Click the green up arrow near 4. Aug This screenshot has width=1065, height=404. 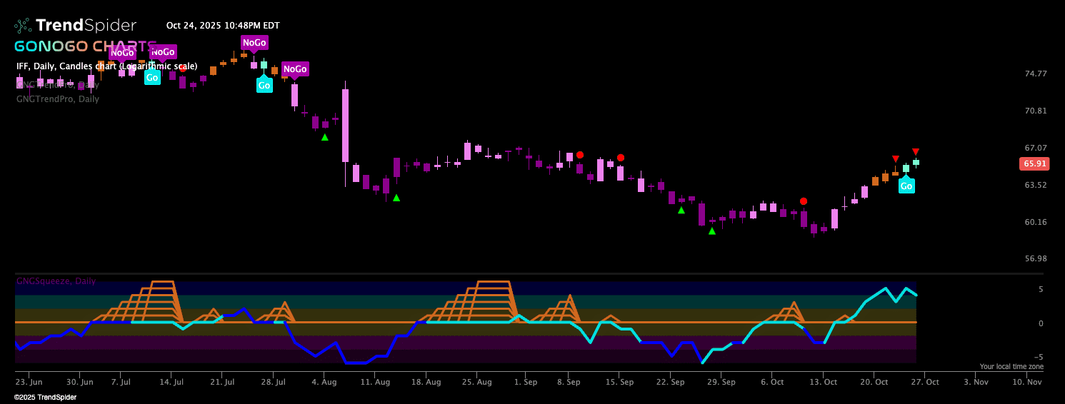click(325, 137)
